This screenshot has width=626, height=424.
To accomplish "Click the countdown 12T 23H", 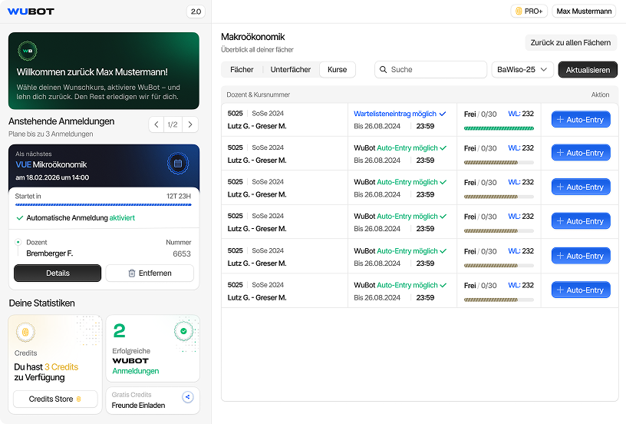I will coord(179,196).
